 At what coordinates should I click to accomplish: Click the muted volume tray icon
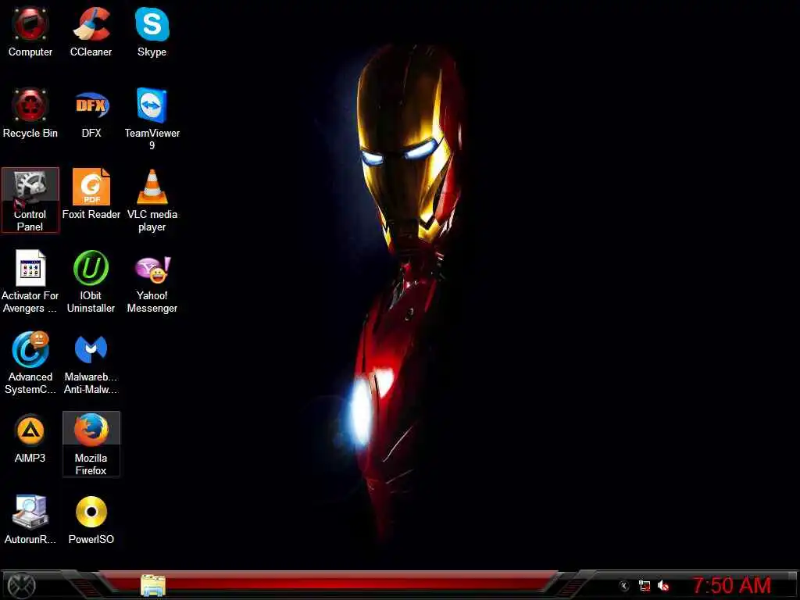(663, 586)
